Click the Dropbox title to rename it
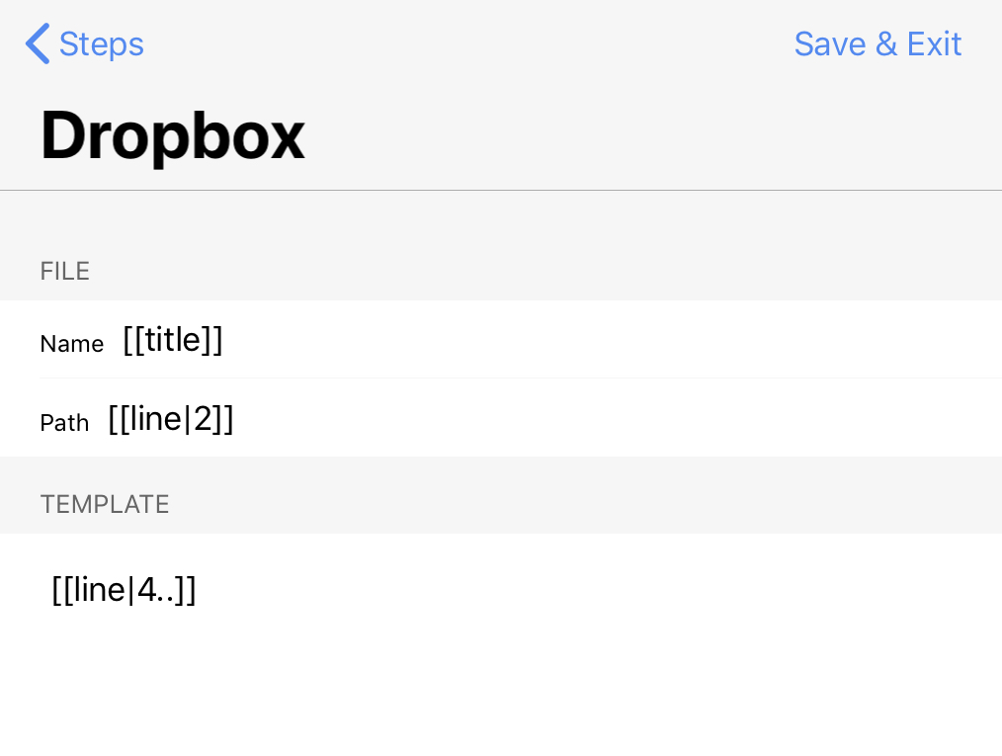This screenshot has height=756, width=1002. click(172, 135)
